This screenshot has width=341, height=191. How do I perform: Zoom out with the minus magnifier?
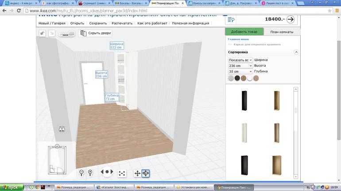81,172
